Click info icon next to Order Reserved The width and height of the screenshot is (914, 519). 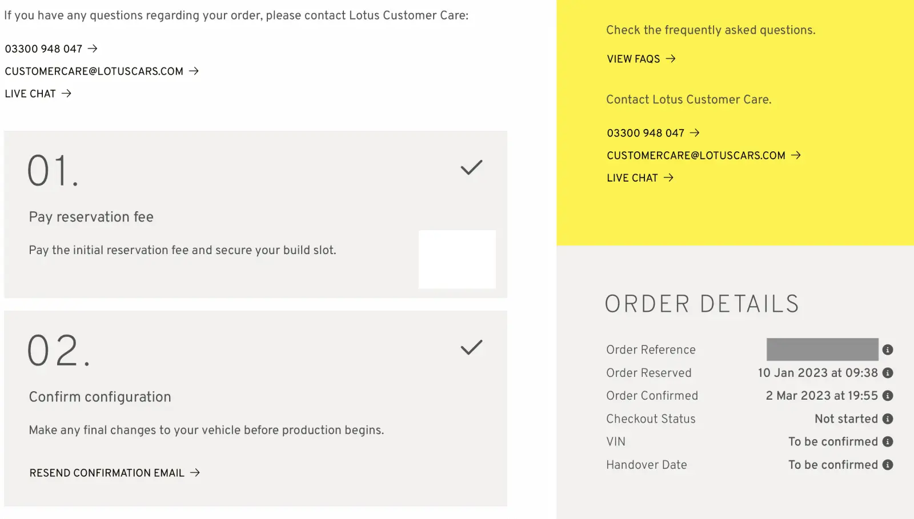coord(887,373)
